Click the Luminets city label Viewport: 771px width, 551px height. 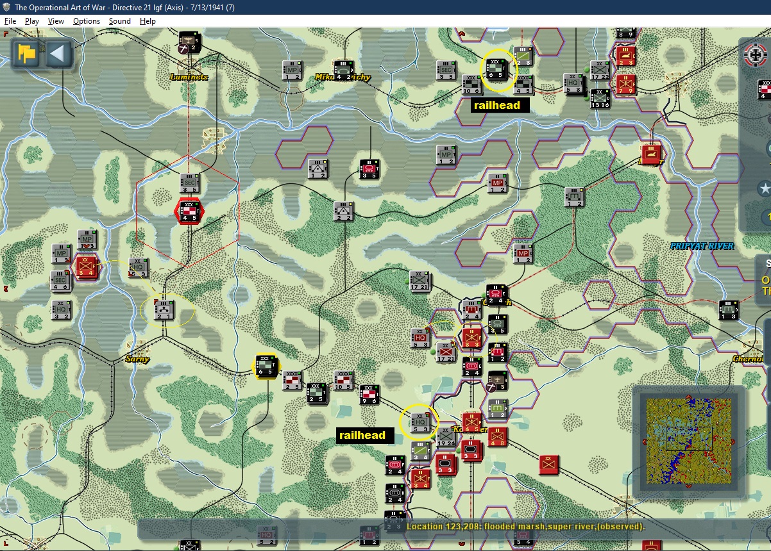tap(189, 77)
